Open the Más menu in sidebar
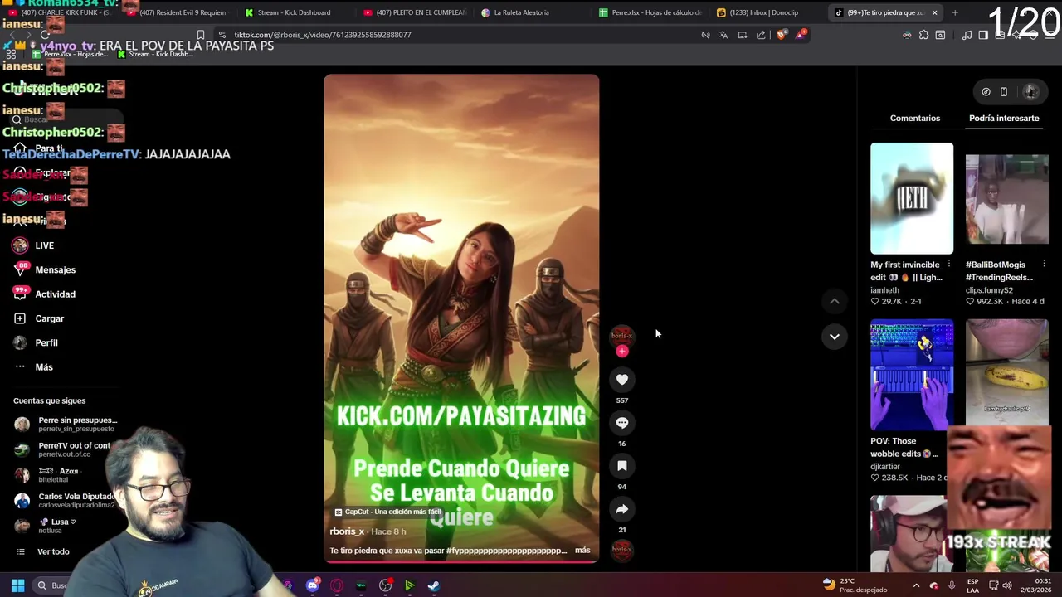This screenshot has height=597, width=1062. (33, 366)
